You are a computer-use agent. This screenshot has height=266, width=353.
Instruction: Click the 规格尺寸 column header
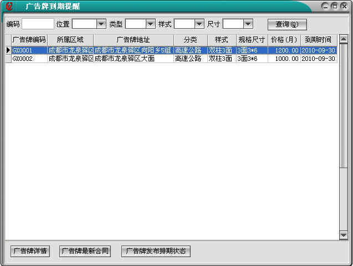[x=252, y=40]
